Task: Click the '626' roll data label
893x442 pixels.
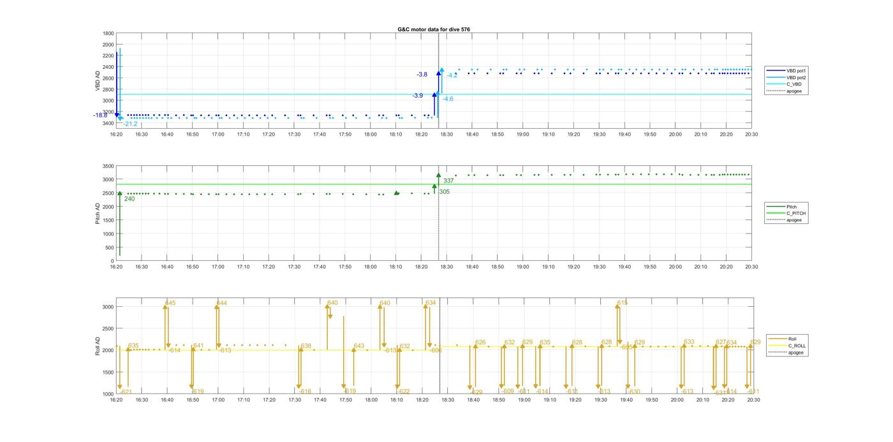Action: (480, 343)
